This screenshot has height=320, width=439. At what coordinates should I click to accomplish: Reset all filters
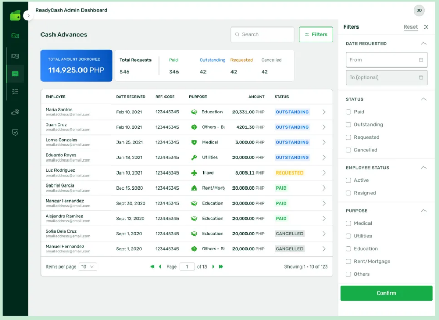pos(410,27)
